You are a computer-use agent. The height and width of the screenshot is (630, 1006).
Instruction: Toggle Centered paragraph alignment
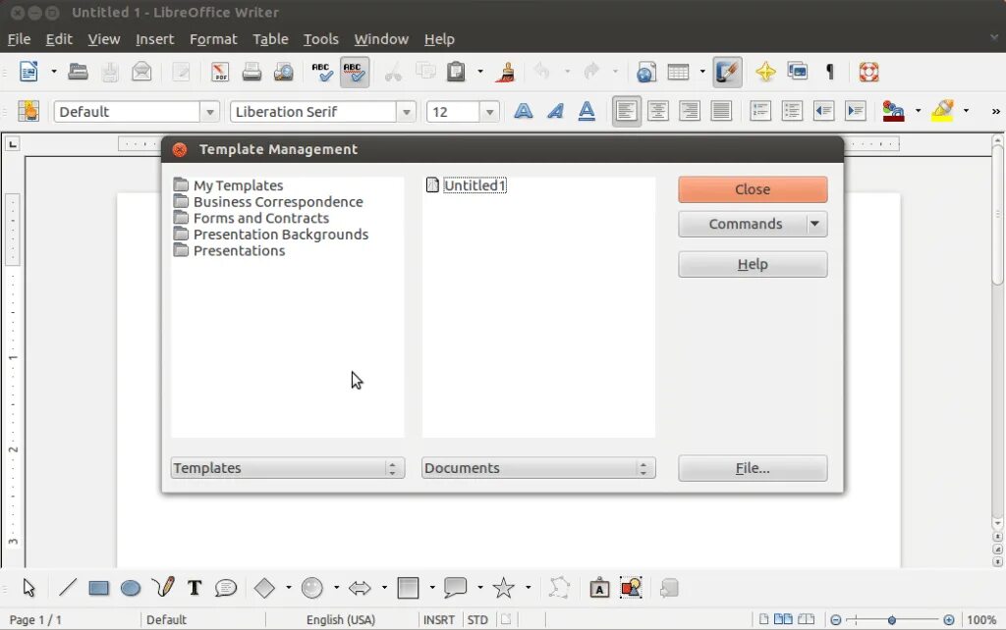657,112
